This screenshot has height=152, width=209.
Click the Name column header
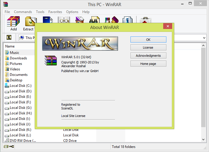click(x=10, y=46)
